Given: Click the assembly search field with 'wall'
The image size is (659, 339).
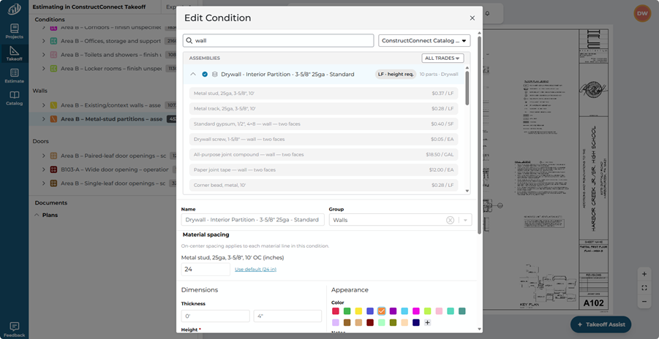Looking at the screenshot, I should (278, 41).
